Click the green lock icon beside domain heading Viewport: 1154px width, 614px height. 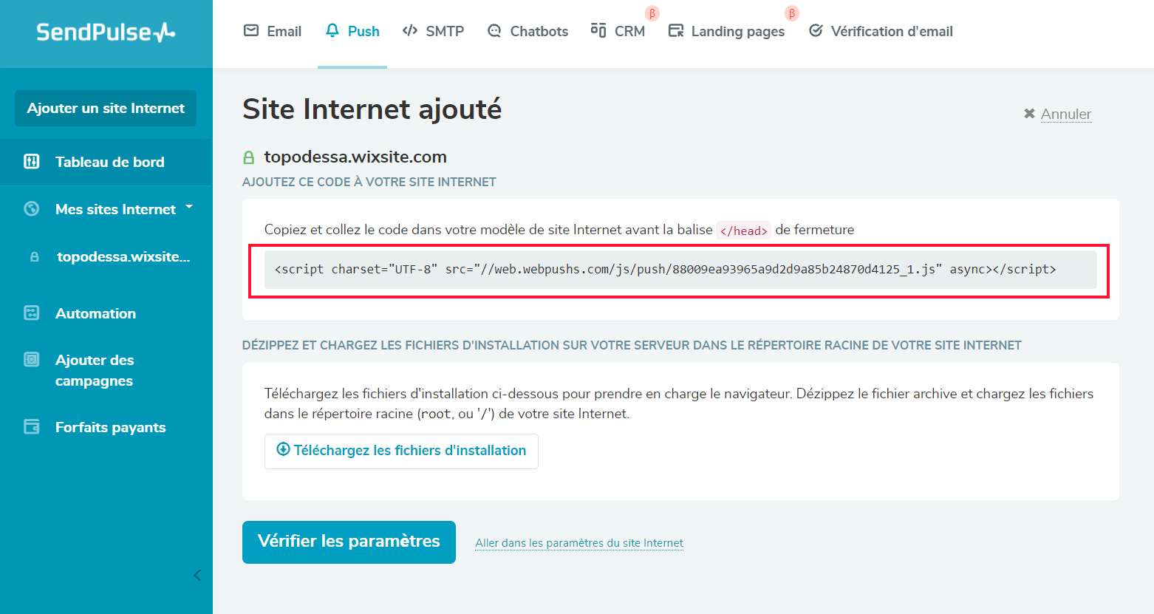(249, 157)
